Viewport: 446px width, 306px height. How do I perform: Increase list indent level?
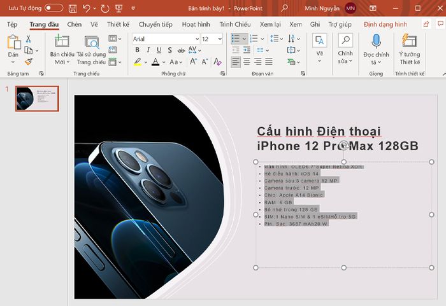pos(247,50)
